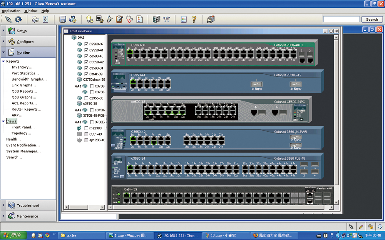The image size is (385, 240).
Task: Click the front panel vertical scrollbar down arrow
Action: tap(336, 202)
